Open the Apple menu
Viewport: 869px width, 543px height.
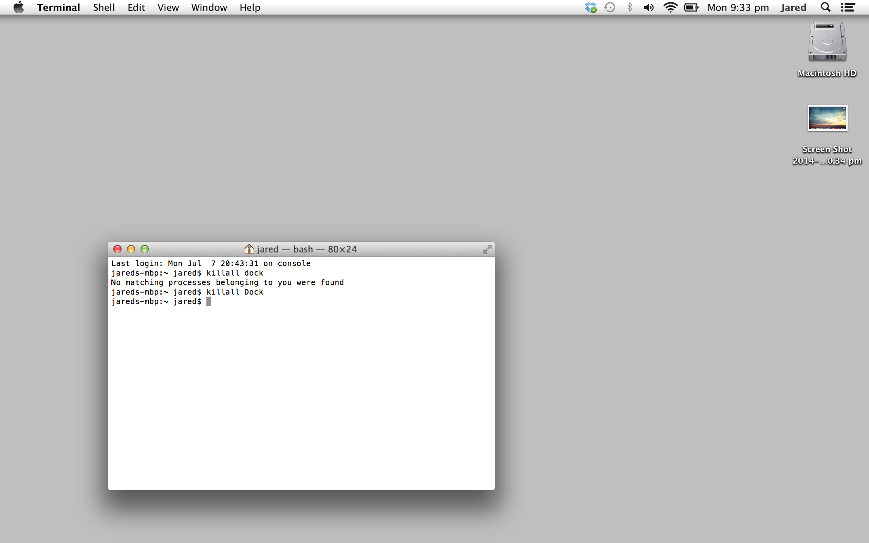click(18, 7)
